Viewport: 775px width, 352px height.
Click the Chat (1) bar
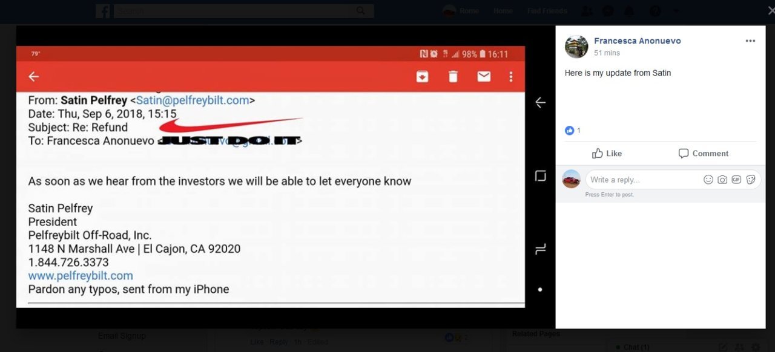coord(636,347)
